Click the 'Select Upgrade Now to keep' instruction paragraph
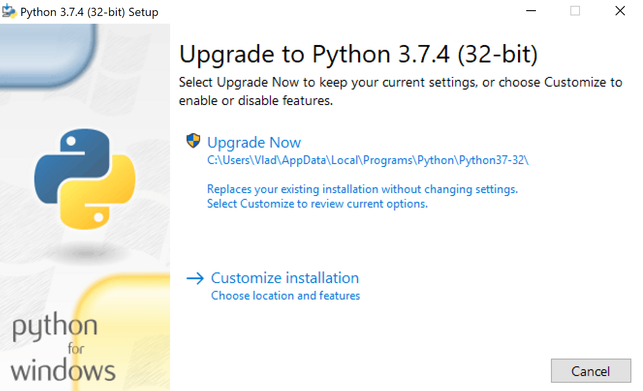The height and width of the screenshot is (391, 643). point(400,91)
